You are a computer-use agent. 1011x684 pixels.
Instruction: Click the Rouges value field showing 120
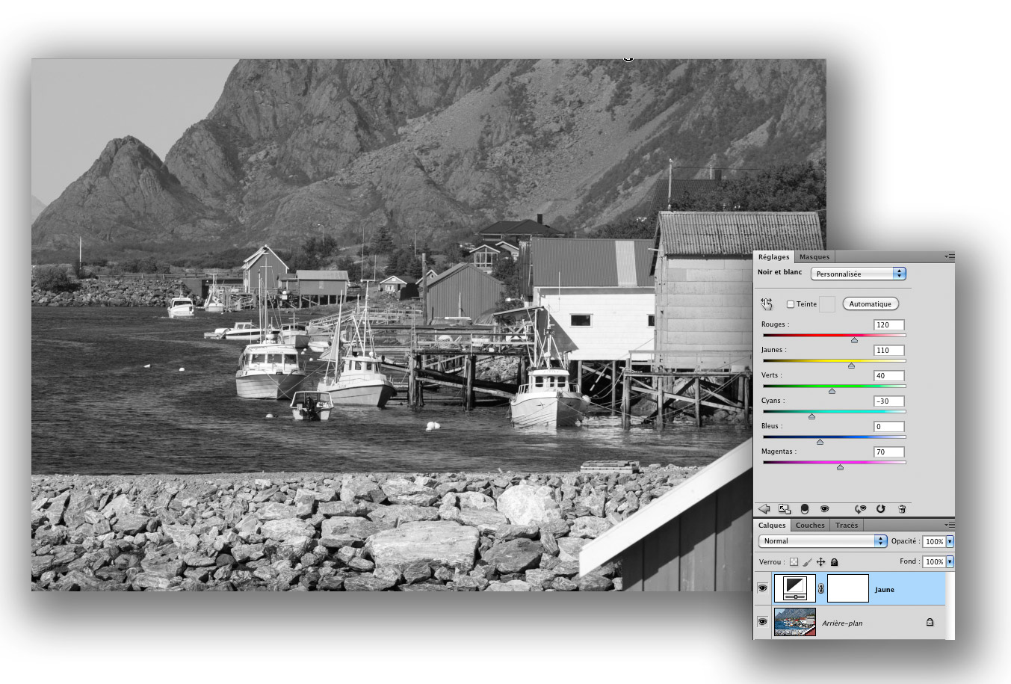[x=889, y=324]
